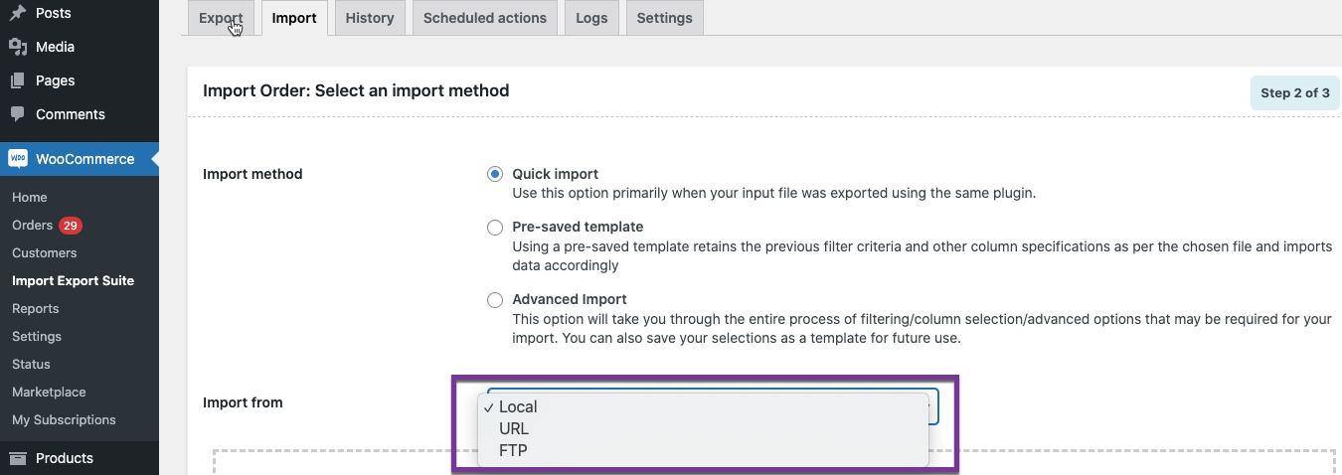1342x475 pixels.
Task: Choose URL from the dropdown list
Action: [x=514, y=428]
